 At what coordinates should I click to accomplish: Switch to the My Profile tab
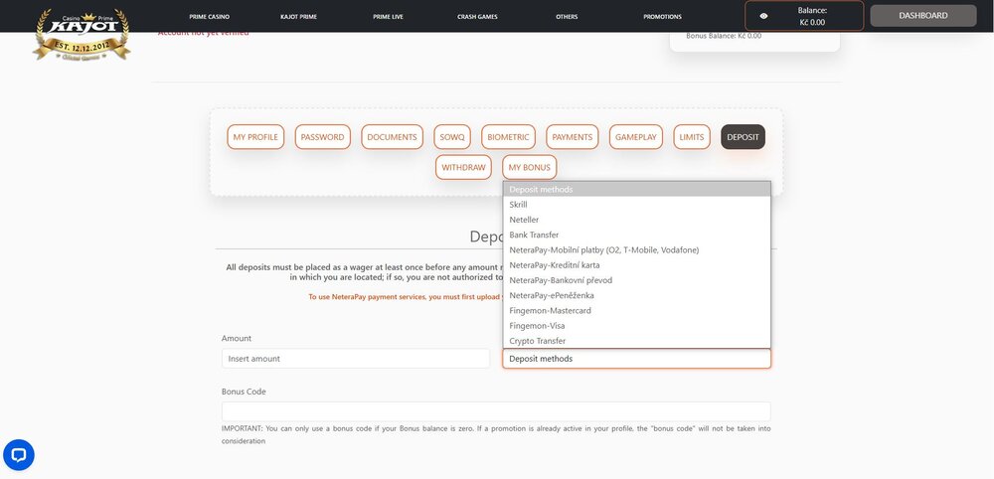[255, 137]
